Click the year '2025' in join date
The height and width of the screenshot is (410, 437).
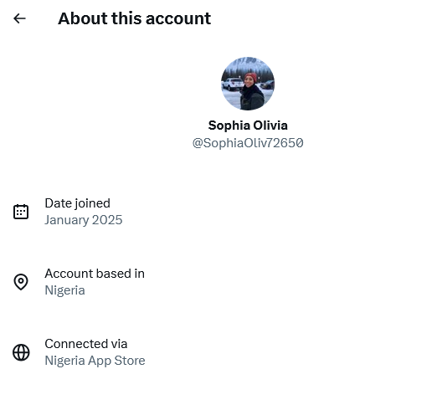(107, 220)
